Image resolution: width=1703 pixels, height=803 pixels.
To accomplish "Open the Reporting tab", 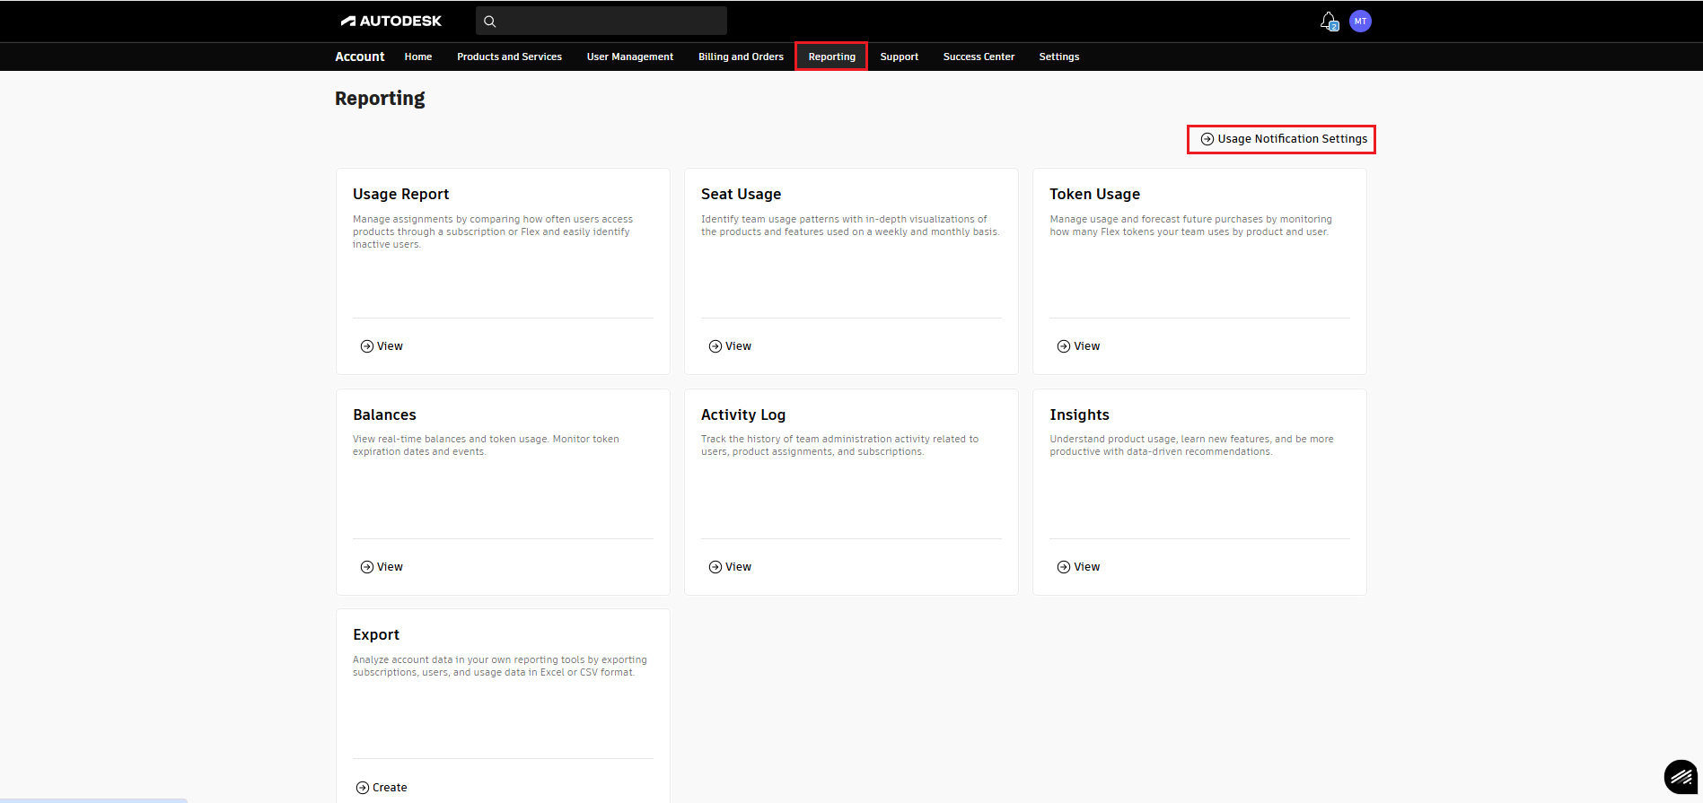I will coord(831,57).
